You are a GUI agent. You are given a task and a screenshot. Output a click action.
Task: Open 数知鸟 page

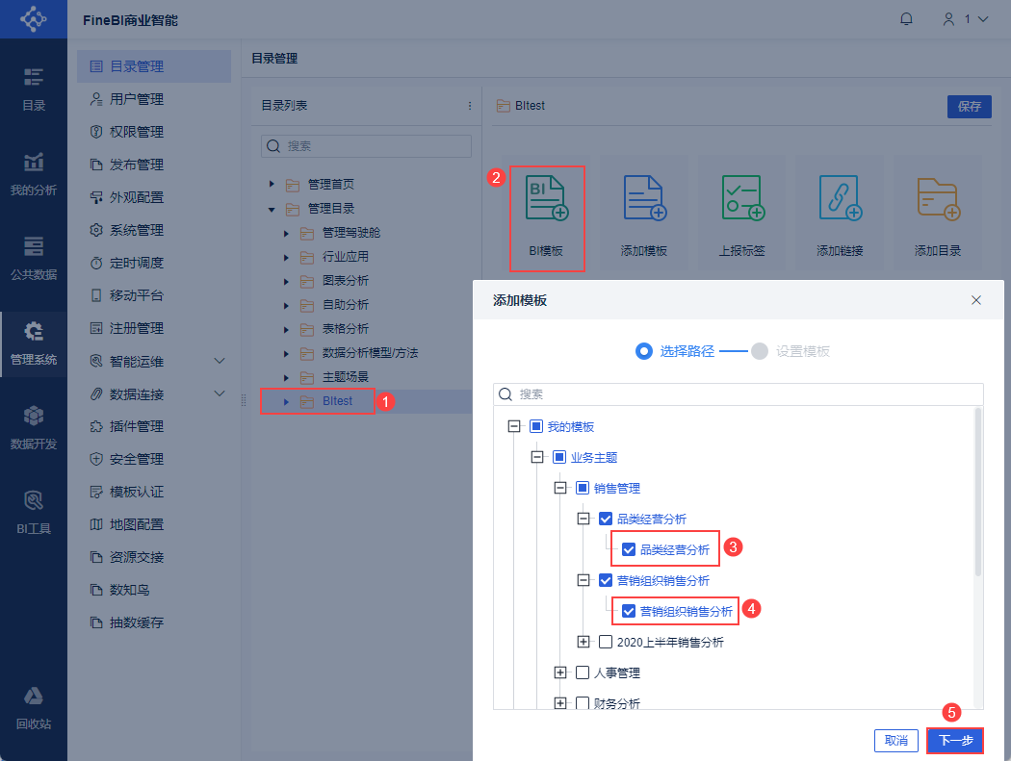(x=154, y=591)
